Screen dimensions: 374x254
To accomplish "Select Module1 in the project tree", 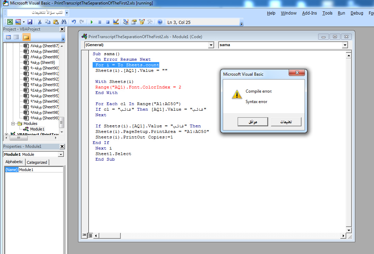I will (x=37, y=129).
